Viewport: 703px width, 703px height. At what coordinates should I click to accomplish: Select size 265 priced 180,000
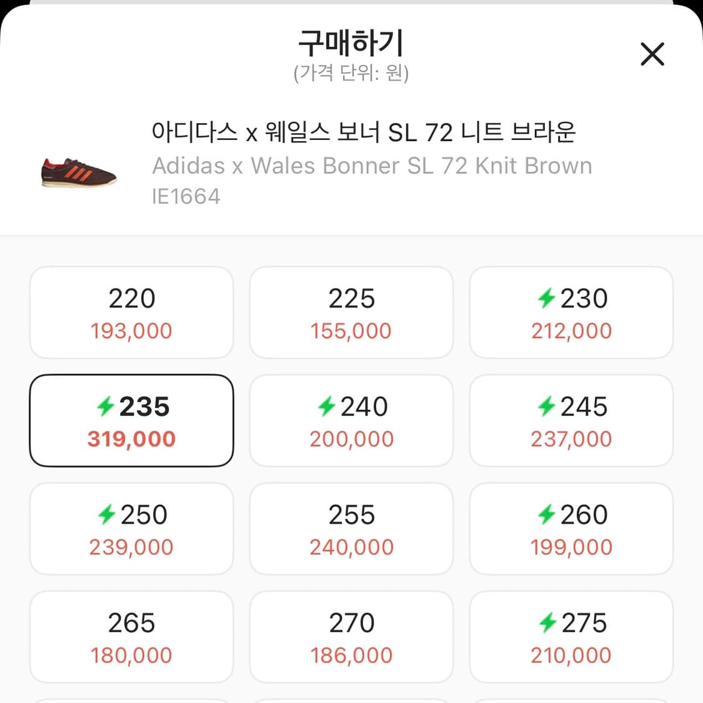pos(131,637)
